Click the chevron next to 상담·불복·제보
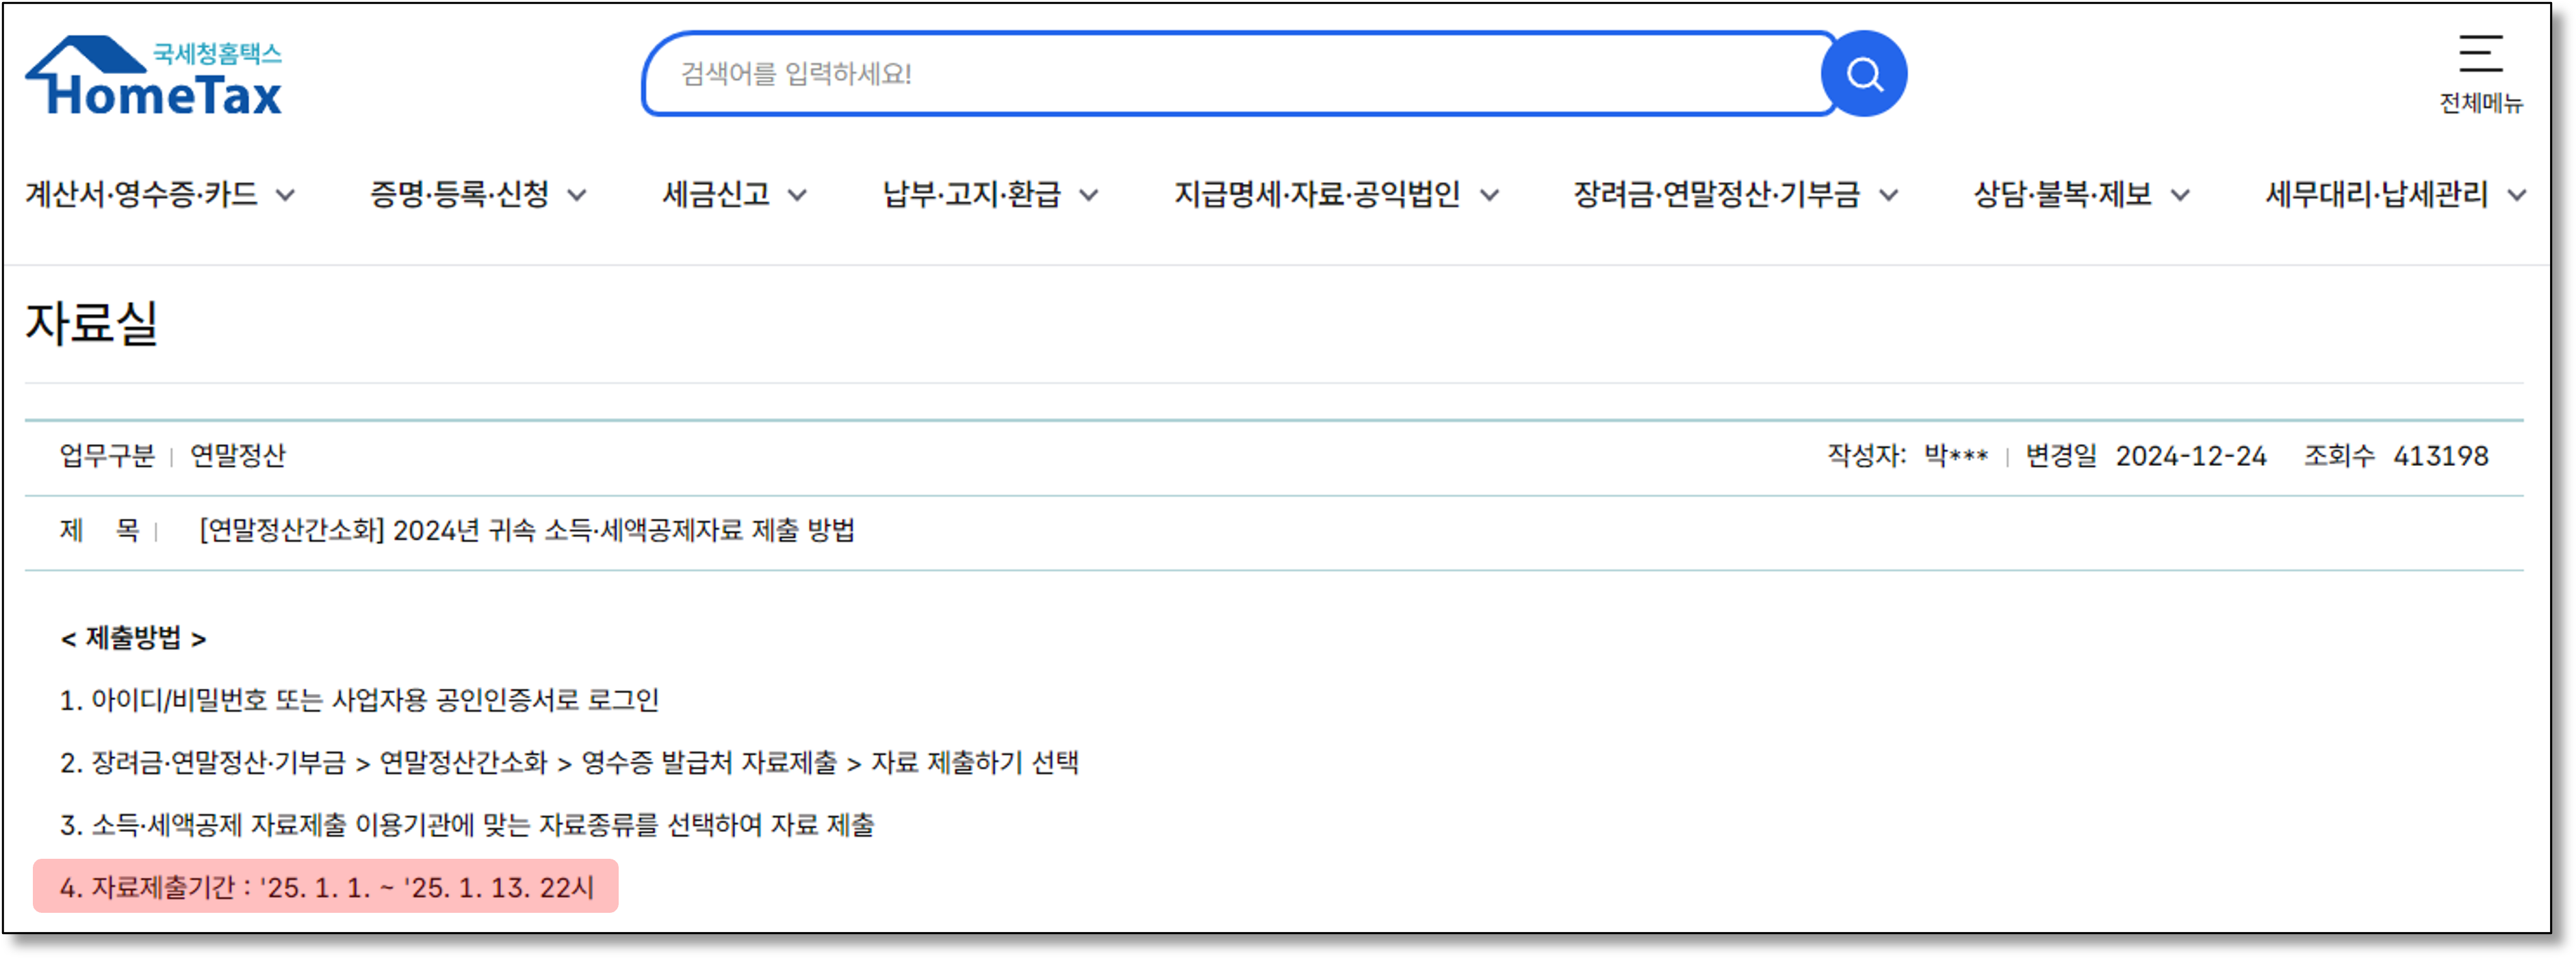 2180,196
